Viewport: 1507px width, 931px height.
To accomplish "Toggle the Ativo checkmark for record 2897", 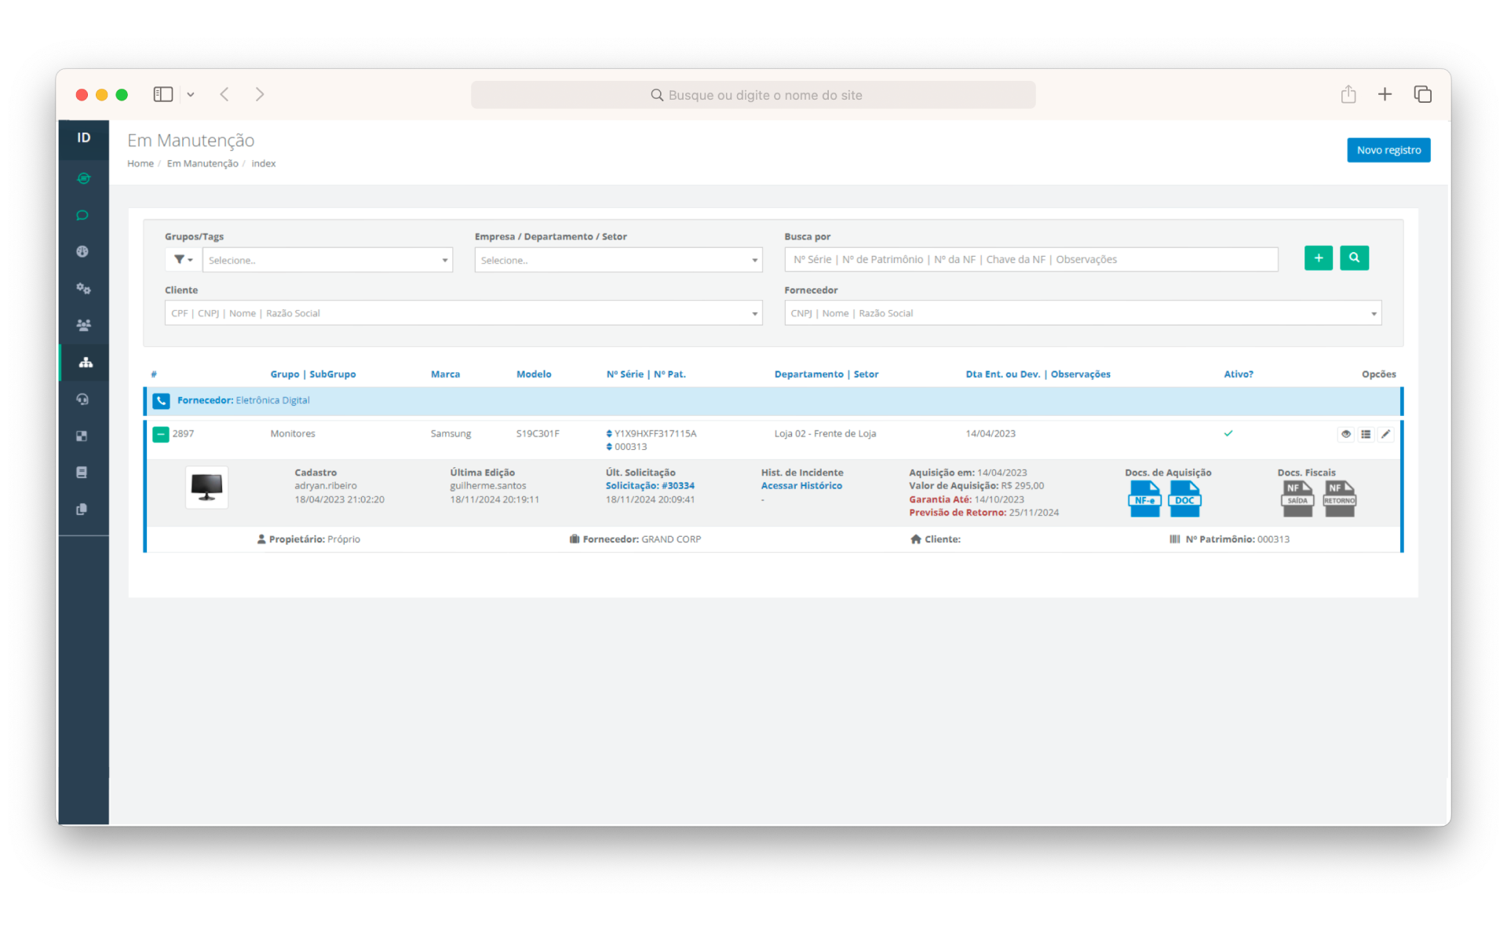I will click(1228, 433).
